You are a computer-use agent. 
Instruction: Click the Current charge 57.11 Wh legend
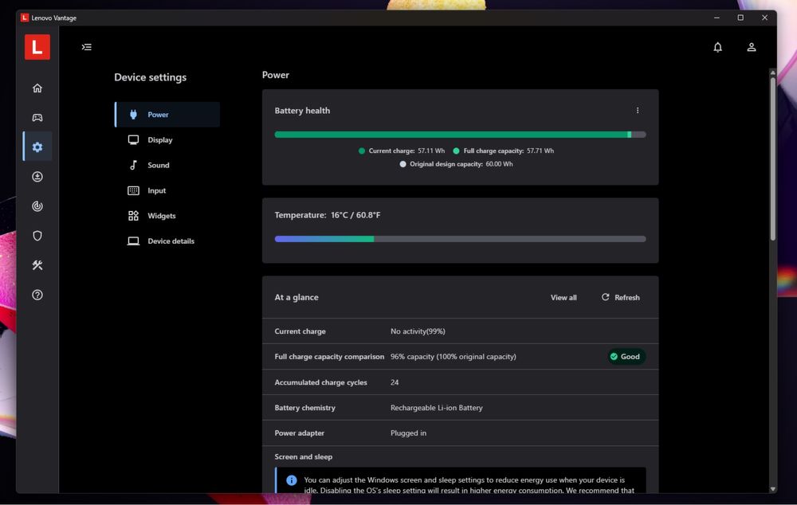tap(402, 151)
